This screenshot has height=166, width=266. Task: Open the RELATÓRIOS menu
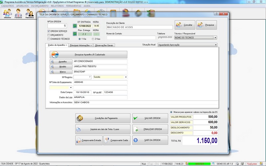57,6
